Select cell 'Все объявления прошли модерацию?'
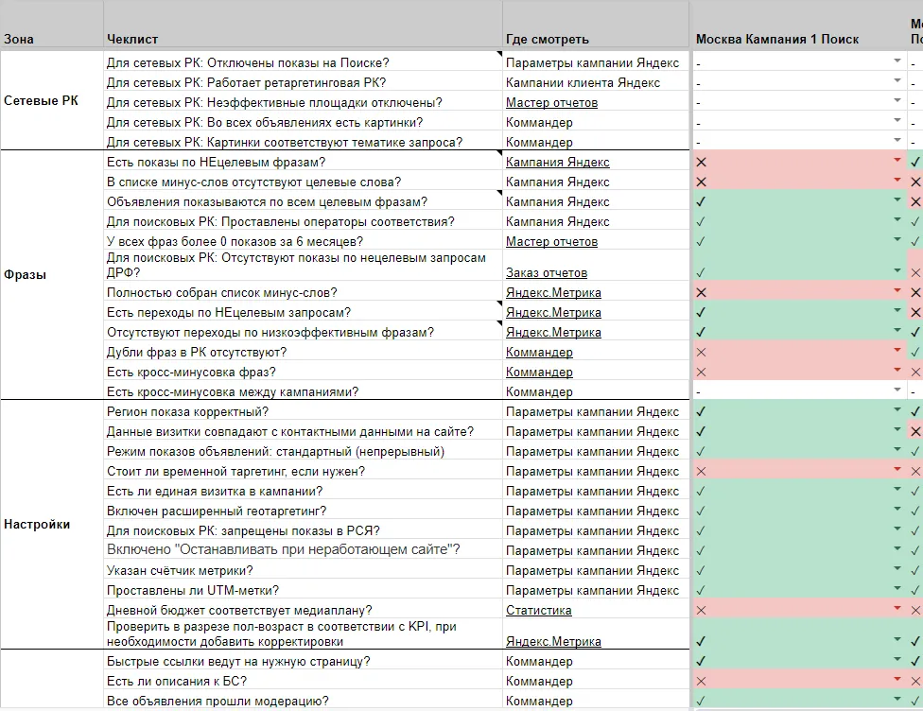923x711 pixels. 303,701
